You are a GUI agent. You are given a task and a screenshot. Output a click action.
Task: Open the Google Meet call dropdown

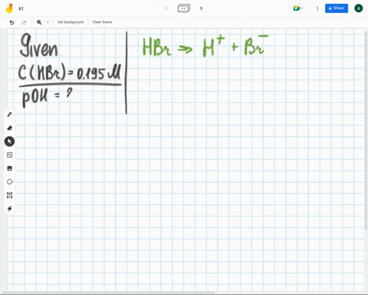tap(297, 8)
